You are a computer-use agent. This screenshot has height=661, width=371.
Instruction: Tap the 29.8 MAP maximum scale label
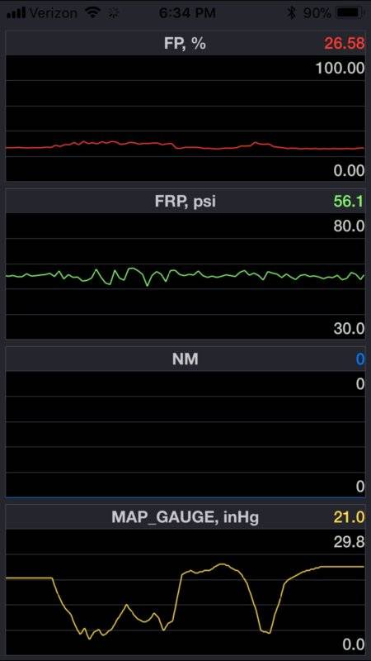[349, 542]
